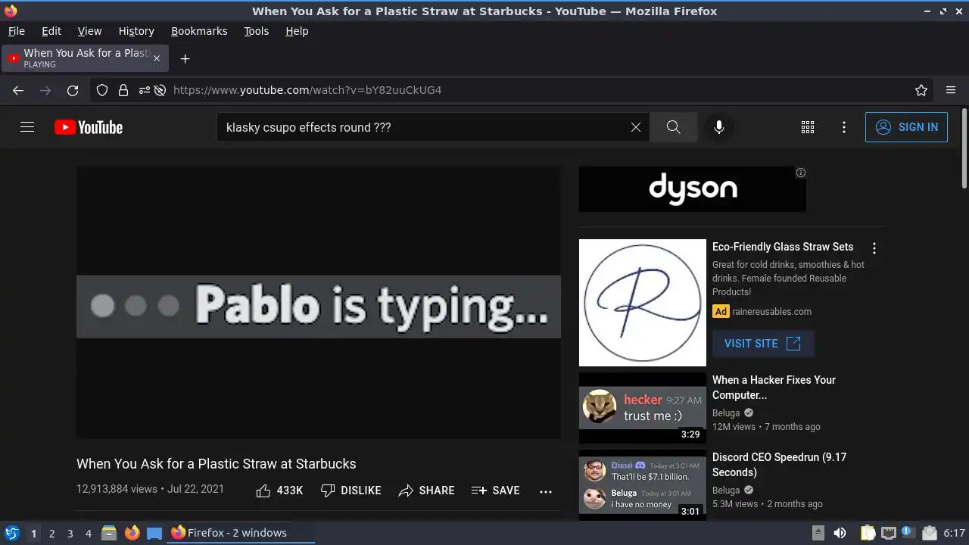Click the show desktop taskbar icon
Image resolution: width=969 pixels, height=545 pixels.
pos(154,533)
